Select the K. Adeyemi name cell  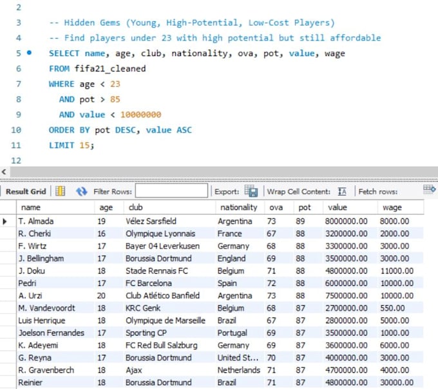(55, 345)
